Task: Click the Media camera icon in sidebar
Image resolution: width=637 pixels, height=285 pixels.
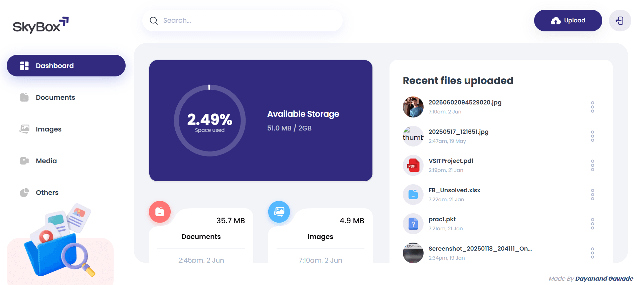Action: coord(24,161)
